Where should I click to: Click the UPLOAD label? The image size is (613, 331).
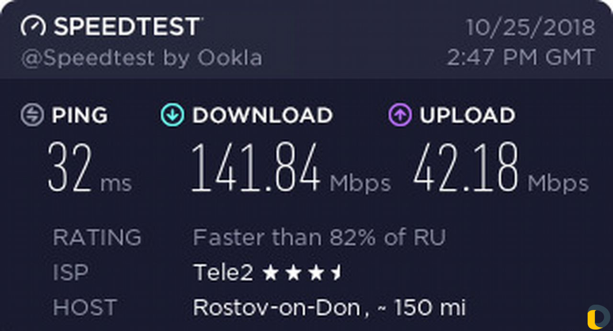[x=467, y=115]
